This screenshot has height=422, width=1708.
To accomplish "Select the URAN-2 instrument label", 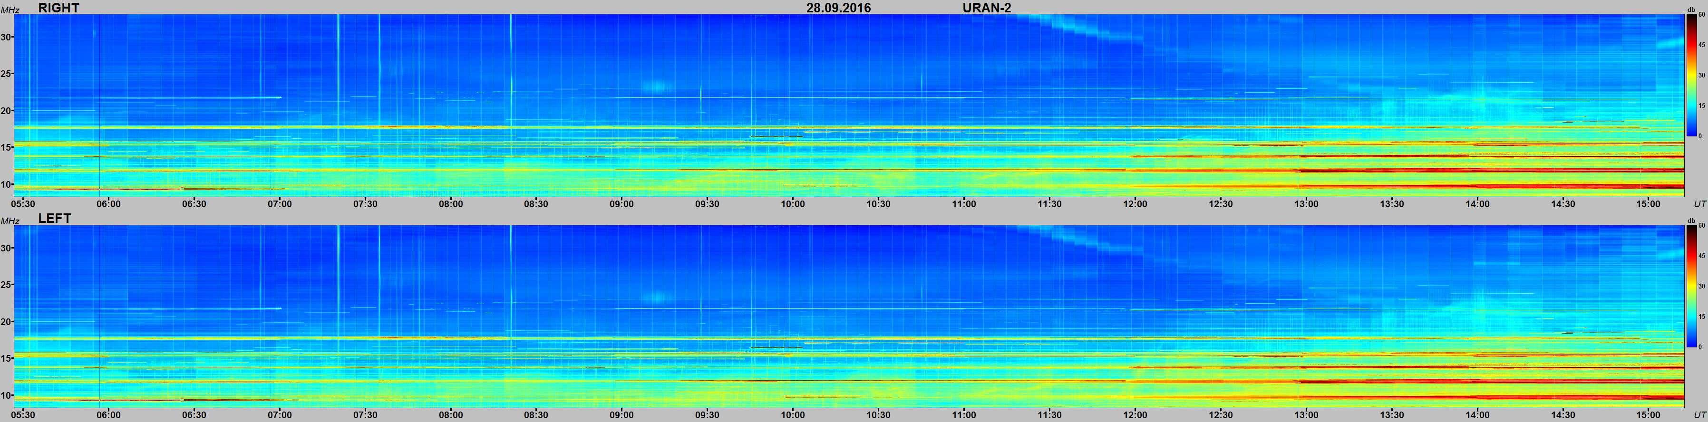I will (987, 8).
